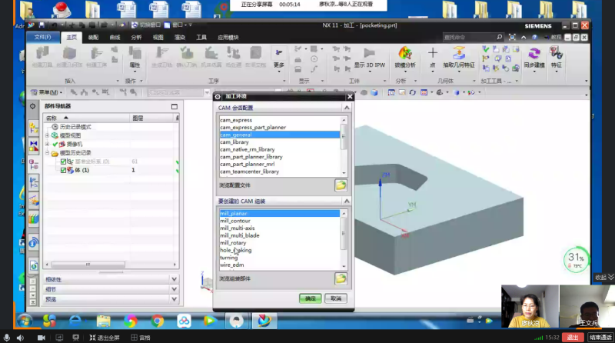
Task: Expand the 模型视图 tree node
Action: [47, 135]
